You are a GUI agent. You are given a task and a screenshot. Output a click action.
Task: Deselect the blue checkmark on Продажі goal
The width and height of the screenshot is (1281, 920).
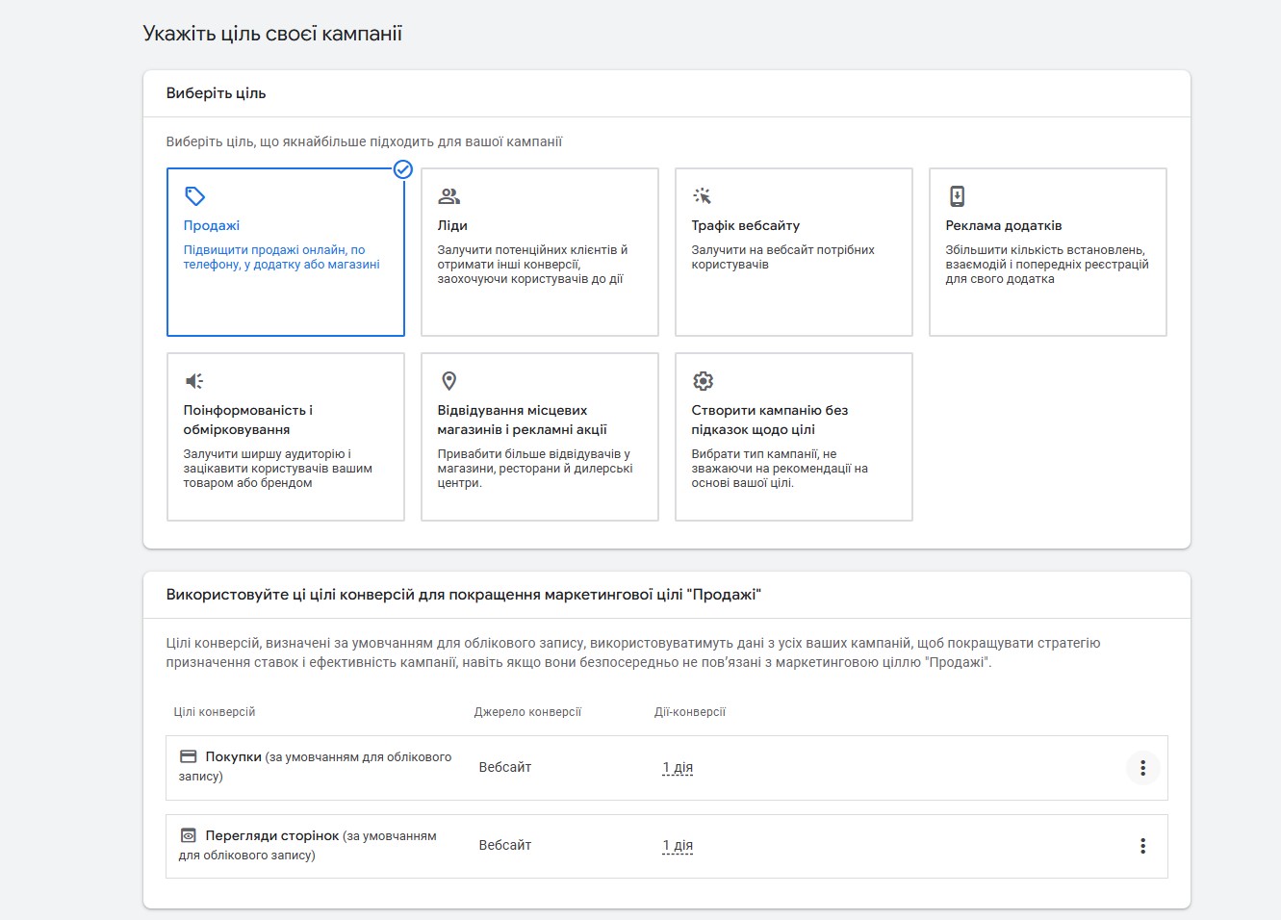[403, 169]
